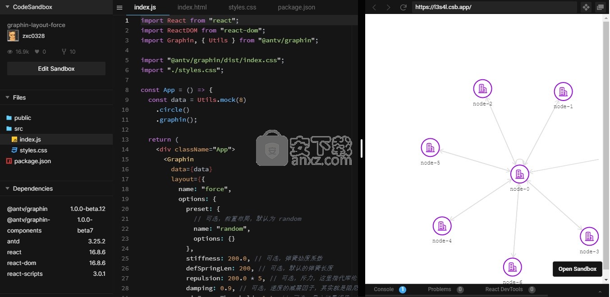
Task: Click the browser back arrow
Action: tap(374, 7)
